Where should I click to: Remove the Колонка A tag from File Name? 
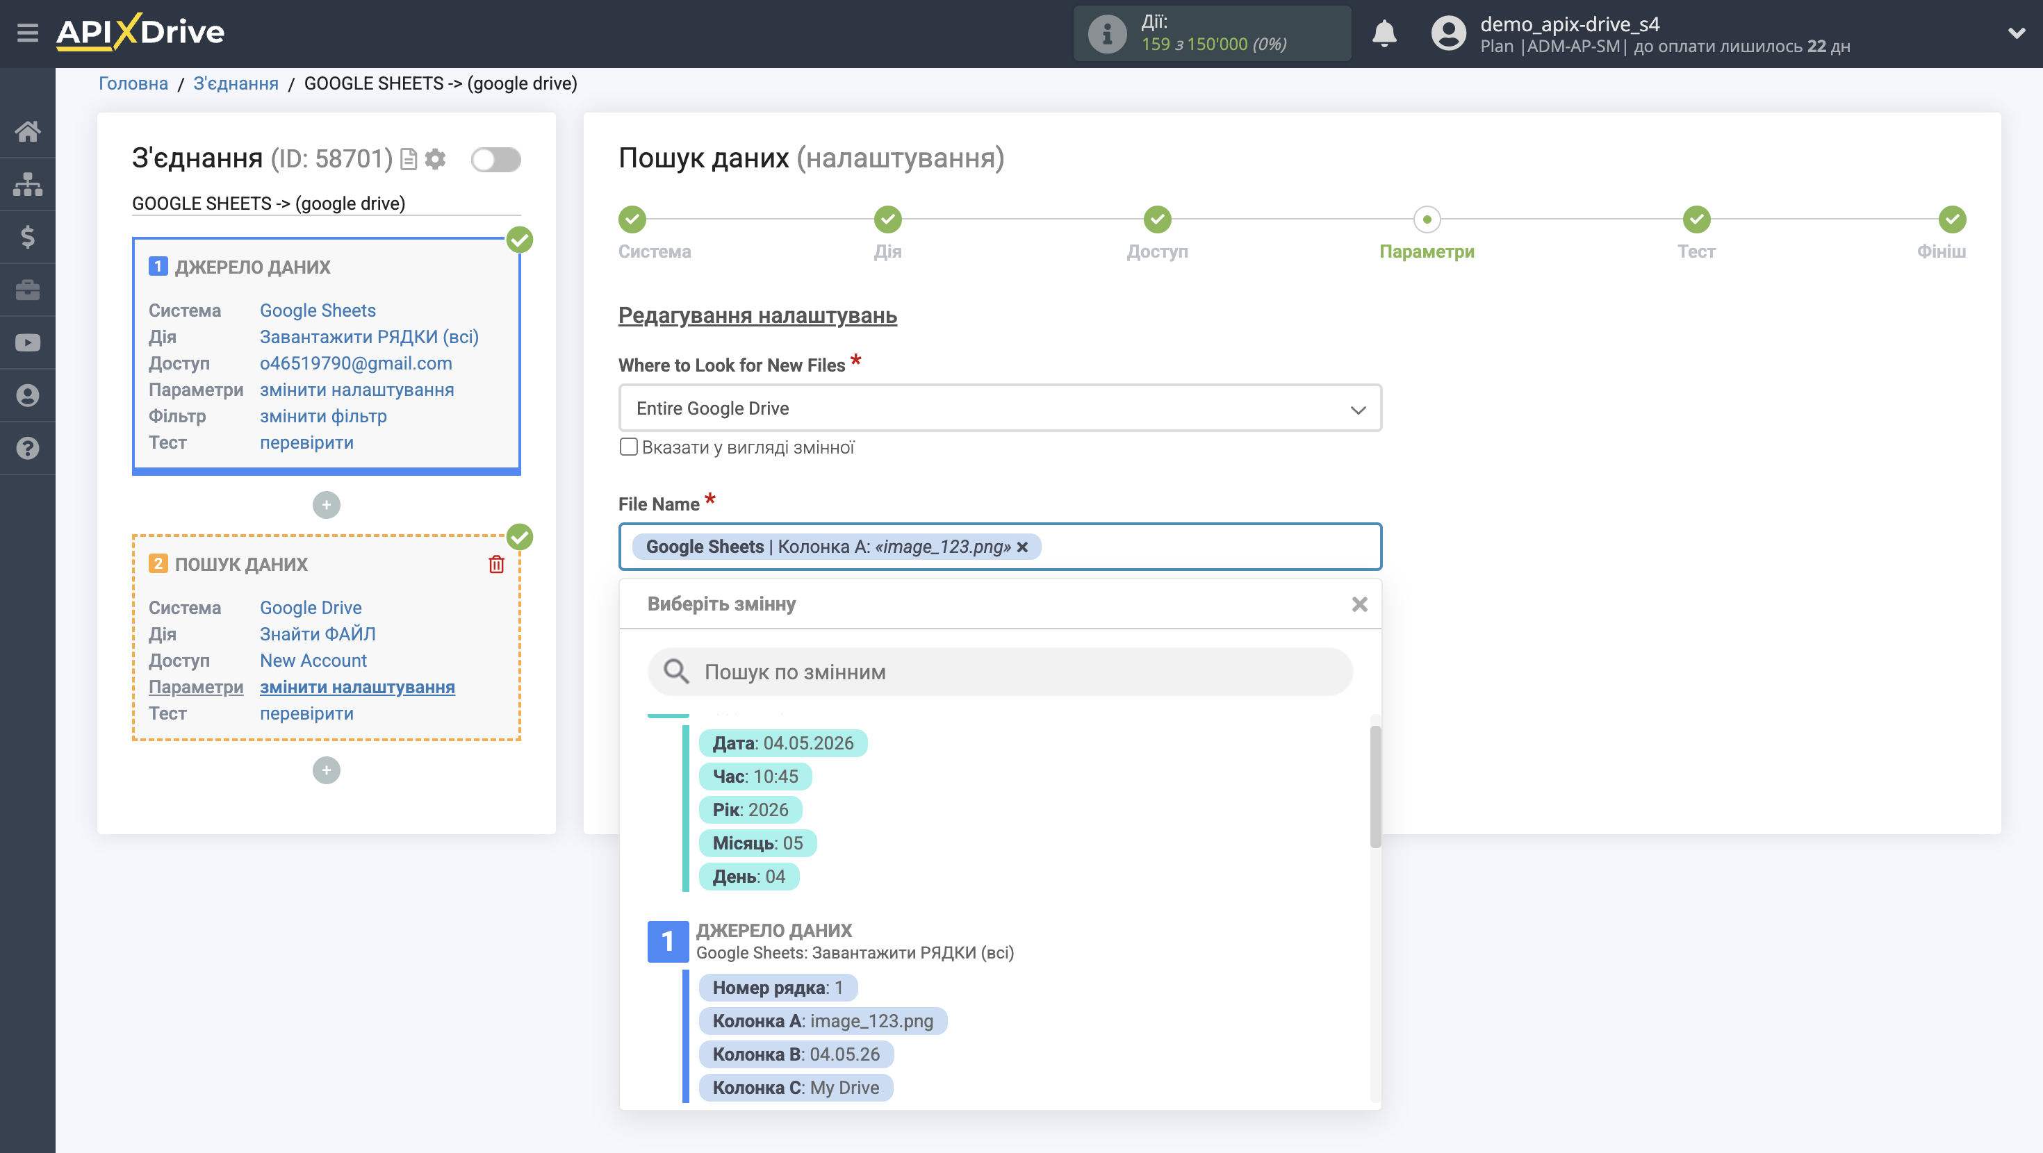tap(1022, 547)
